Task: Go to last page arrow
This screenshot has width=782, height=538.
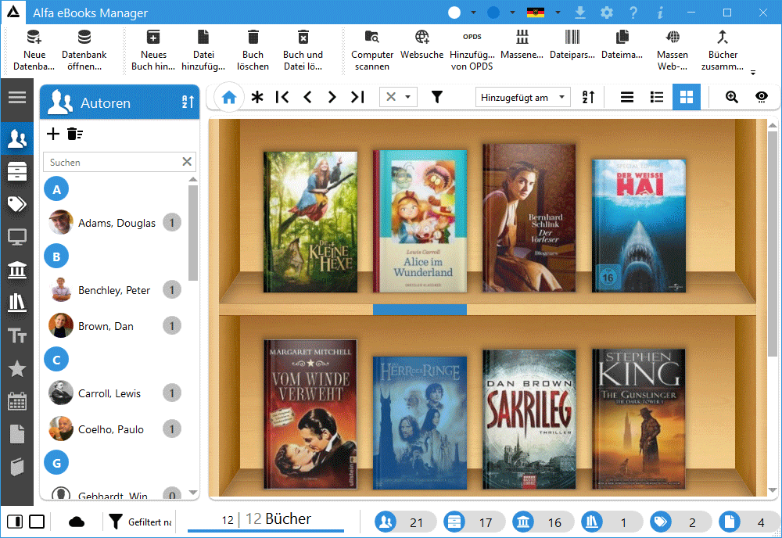Action: point(357,97)
